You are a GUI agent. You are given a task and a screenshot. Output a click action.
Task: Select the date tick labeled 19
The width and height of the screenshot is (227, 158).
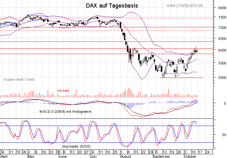click(x=172, y=152)
